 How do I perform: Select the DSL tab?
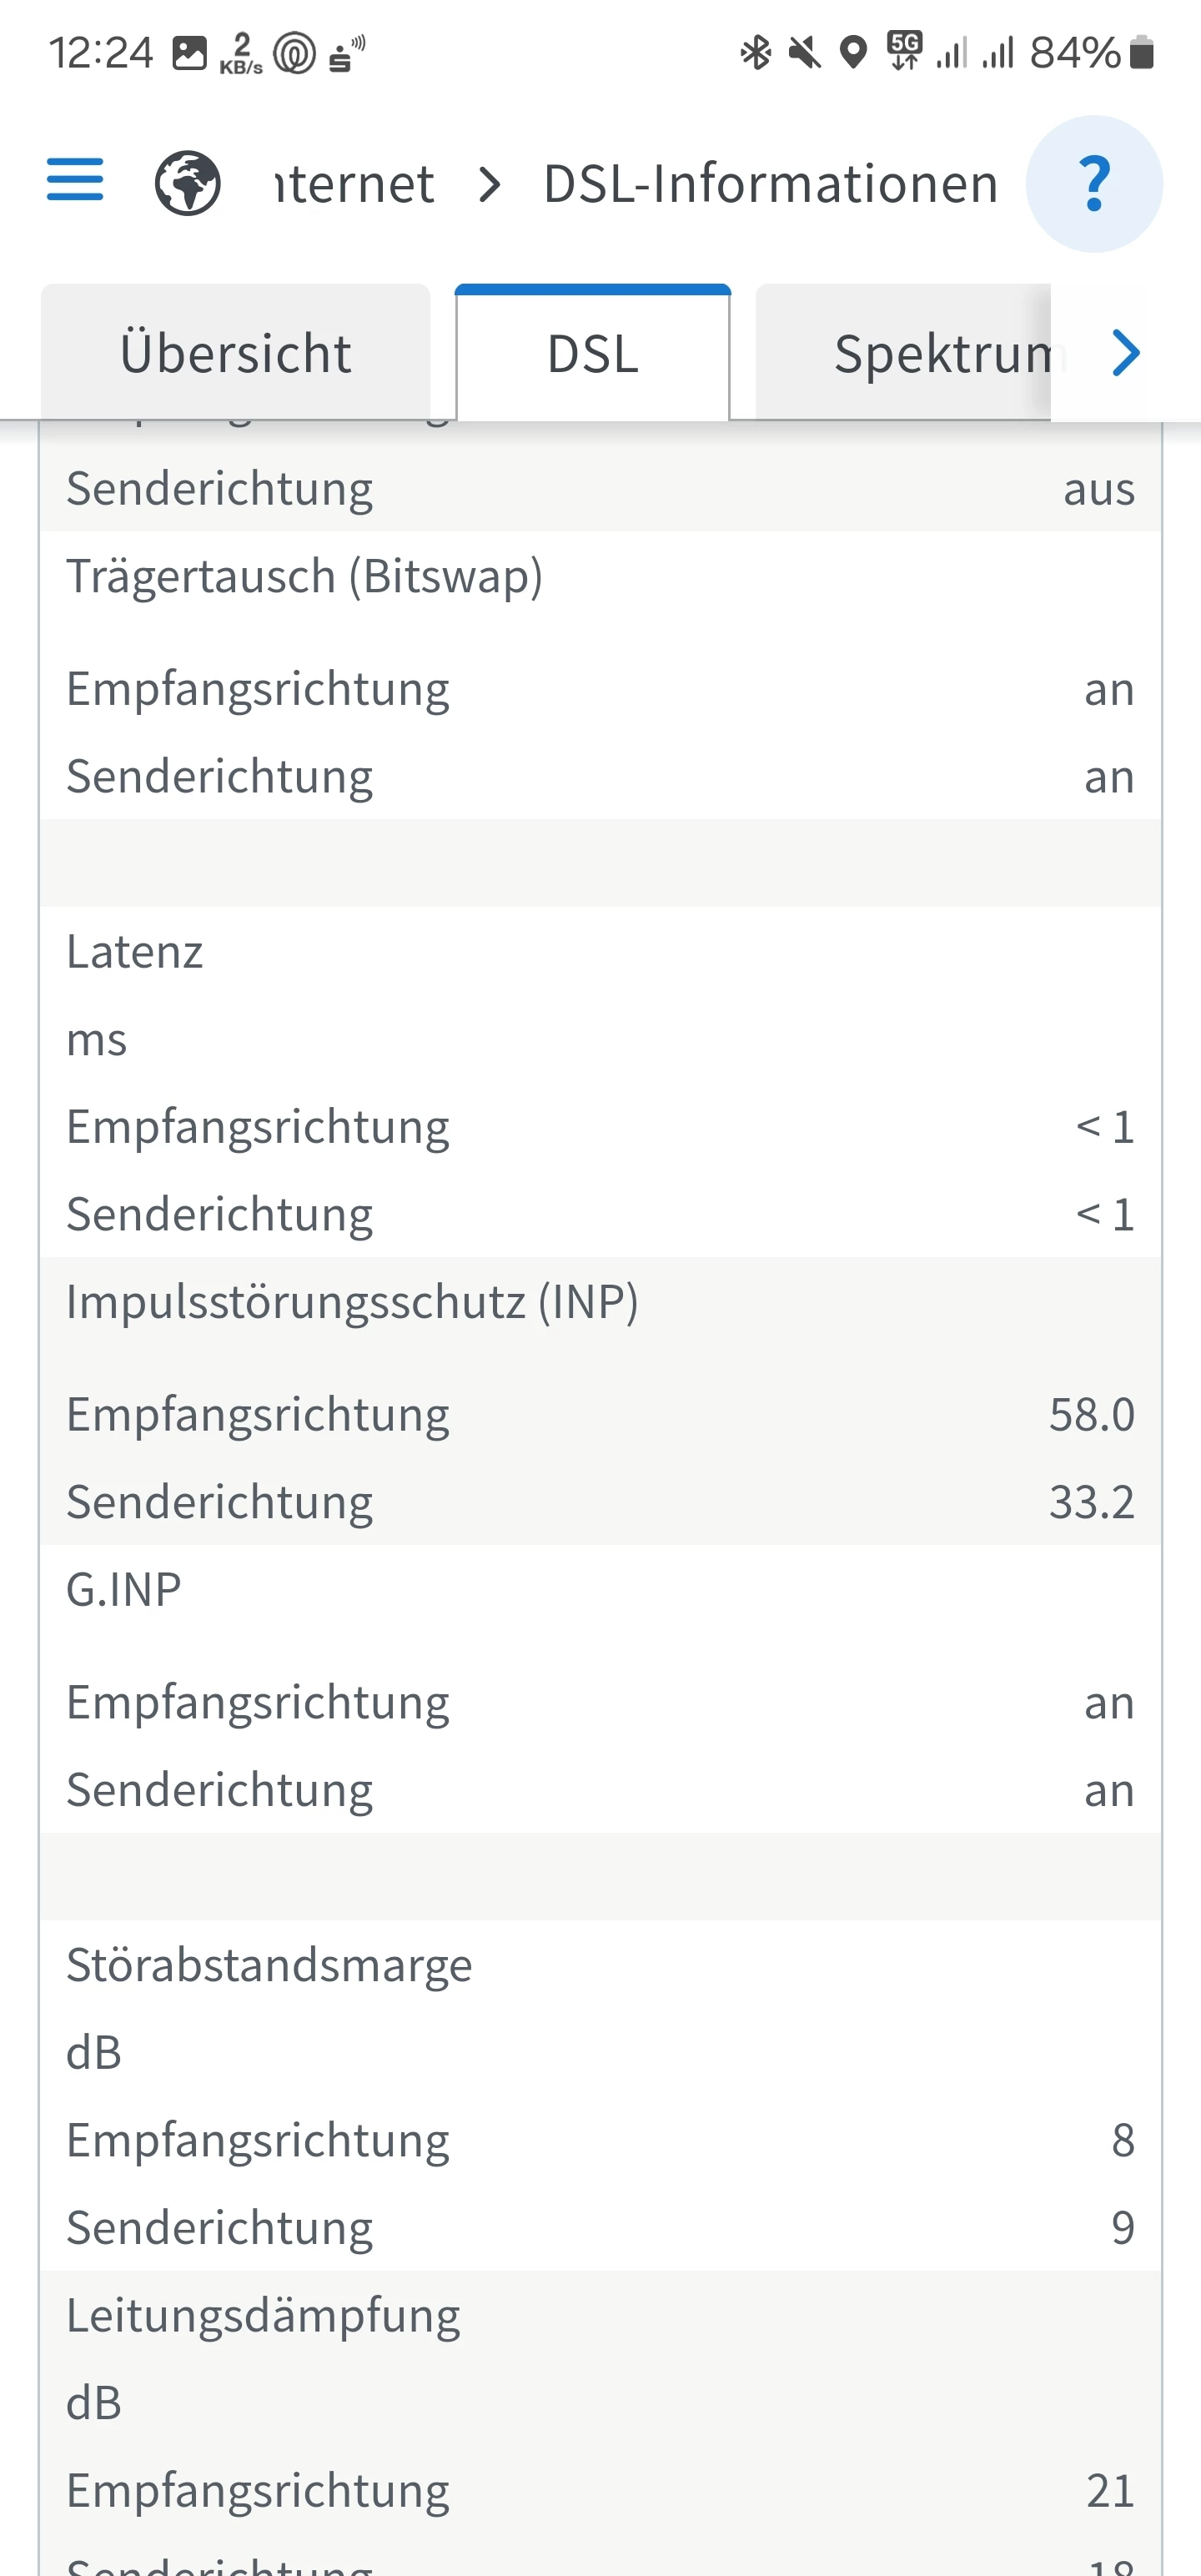pos(593,354)
